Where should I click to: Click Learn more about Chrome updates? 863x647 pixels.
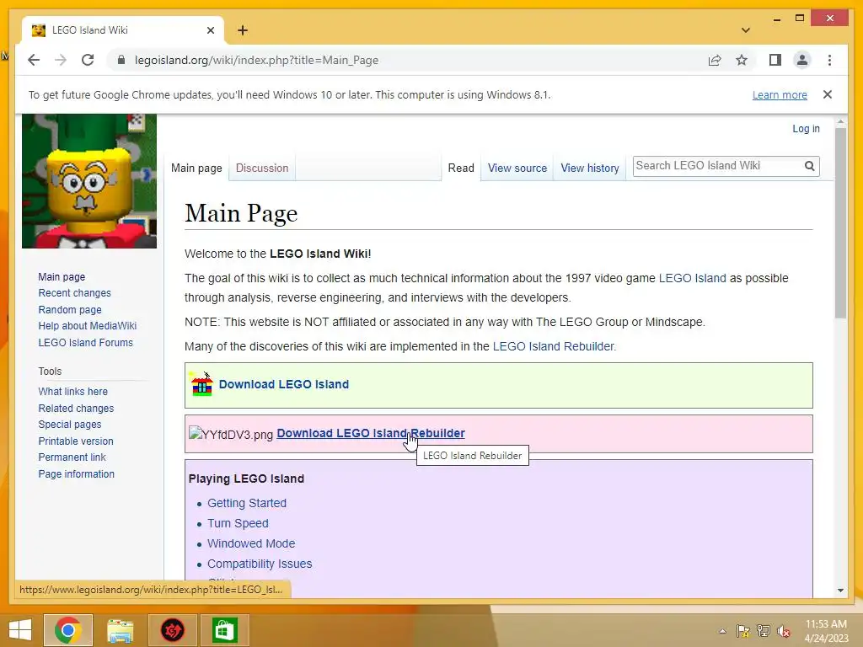pyautogui.click(x=780, y=94)
